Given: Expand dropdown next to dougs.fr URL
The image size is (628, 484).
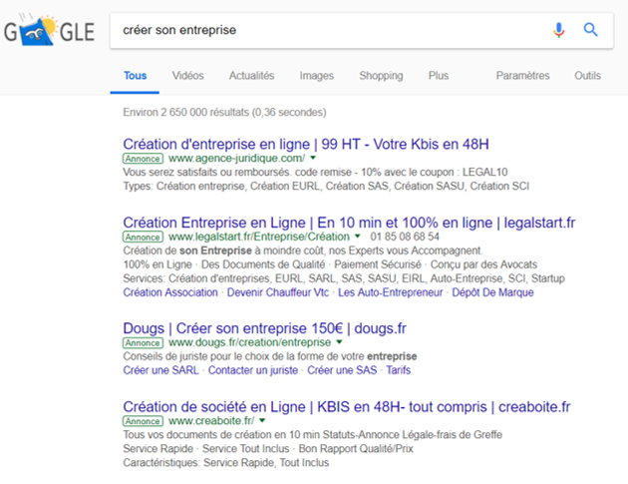Looking at the screenshot, I should [x=339, y=342].
